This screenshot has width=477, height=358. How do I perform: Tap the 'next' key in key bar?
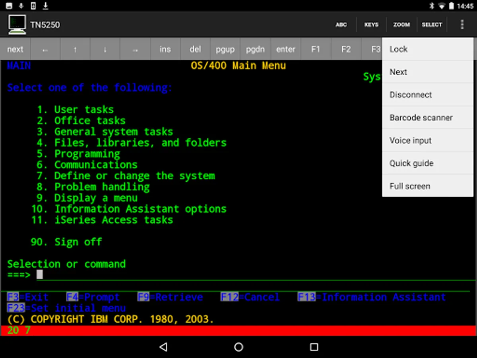coord(15,49)
